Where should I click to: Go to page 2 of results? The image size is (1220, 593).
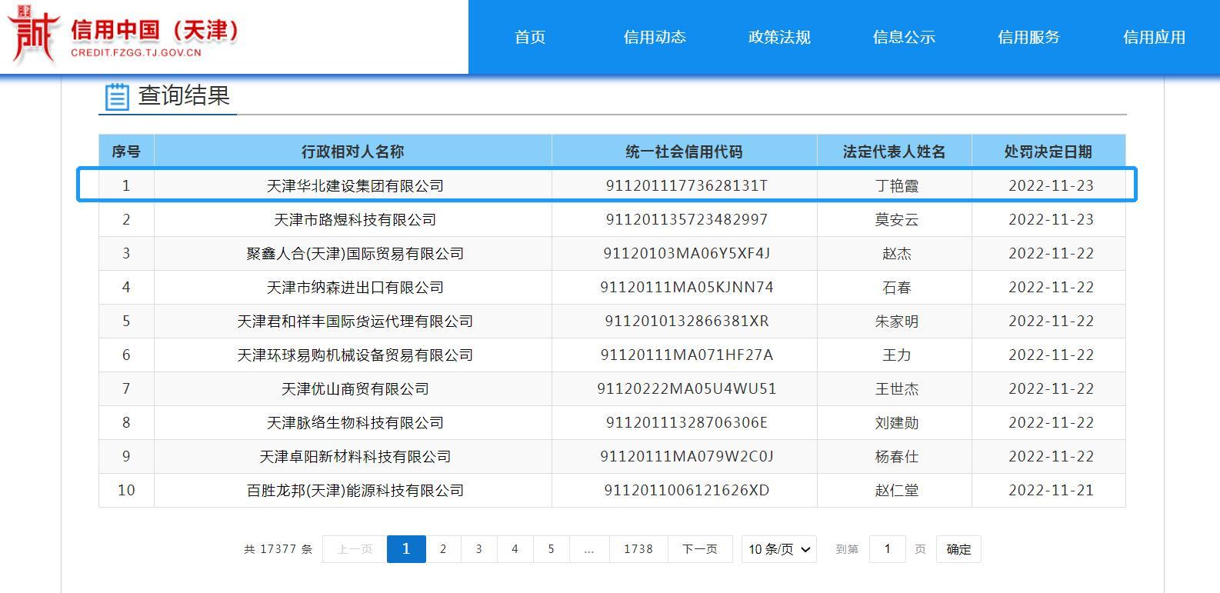pyautogui.click(x=443, y=549)
